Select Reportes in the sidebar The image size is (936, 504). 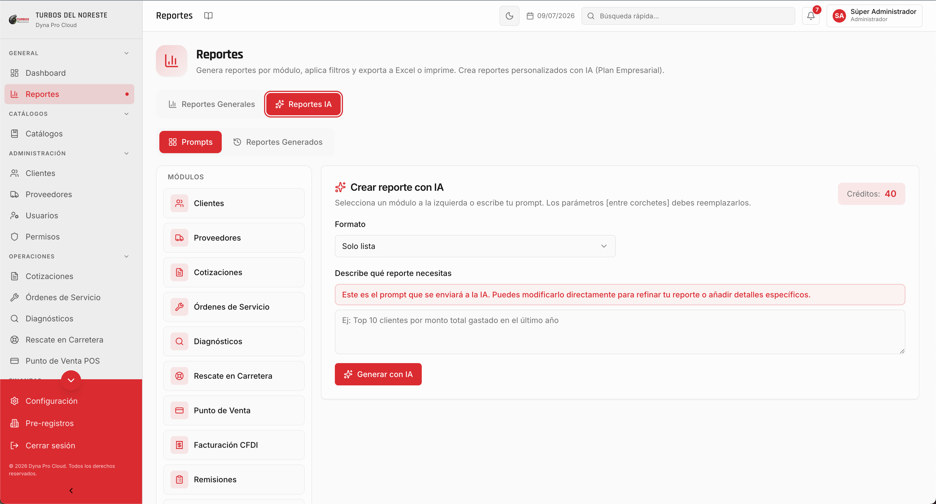click(x=69, y=94)
